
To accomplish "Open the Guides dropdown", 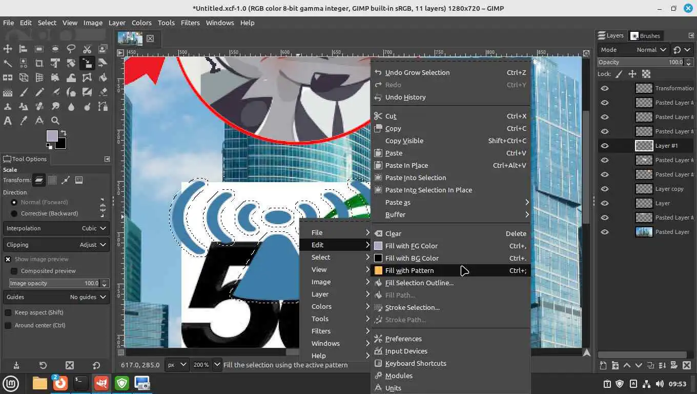I will pyautogui.click(x=56, y=297).
